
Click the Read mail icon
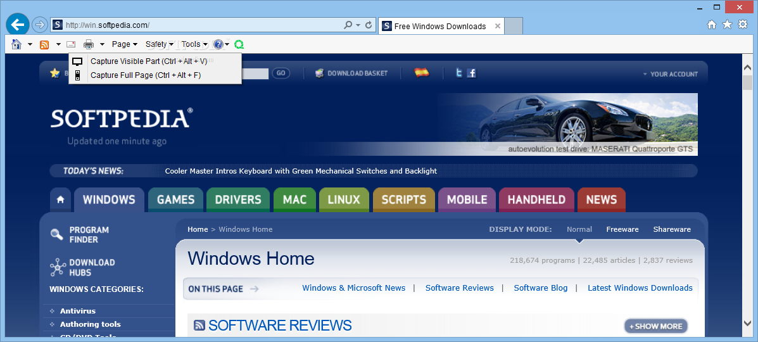(x=71, y=44)
